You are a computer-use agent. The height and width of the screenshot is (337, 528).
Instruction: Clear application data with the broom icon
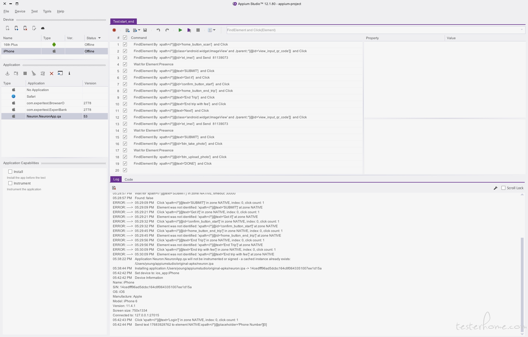tap(34, 73)
